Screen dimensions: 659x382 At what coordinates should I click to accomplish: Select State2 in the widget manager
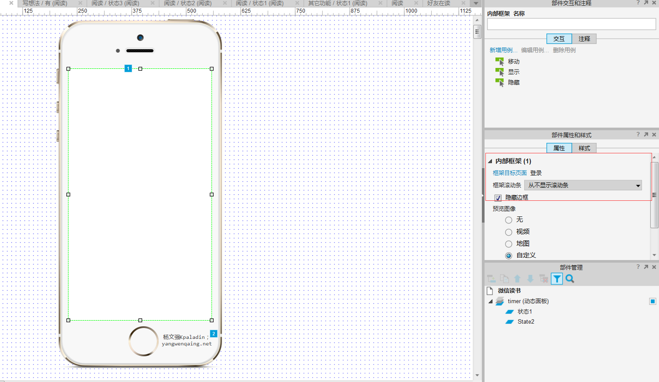tap(526, 322)
